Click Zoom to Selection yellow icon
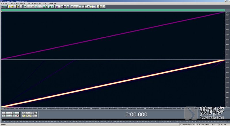Screen dimensions: 230x126 (x=24, y=116)
